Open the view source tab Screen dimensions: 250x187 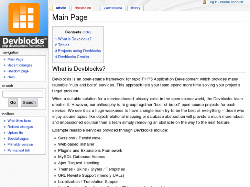pos(113,8)
